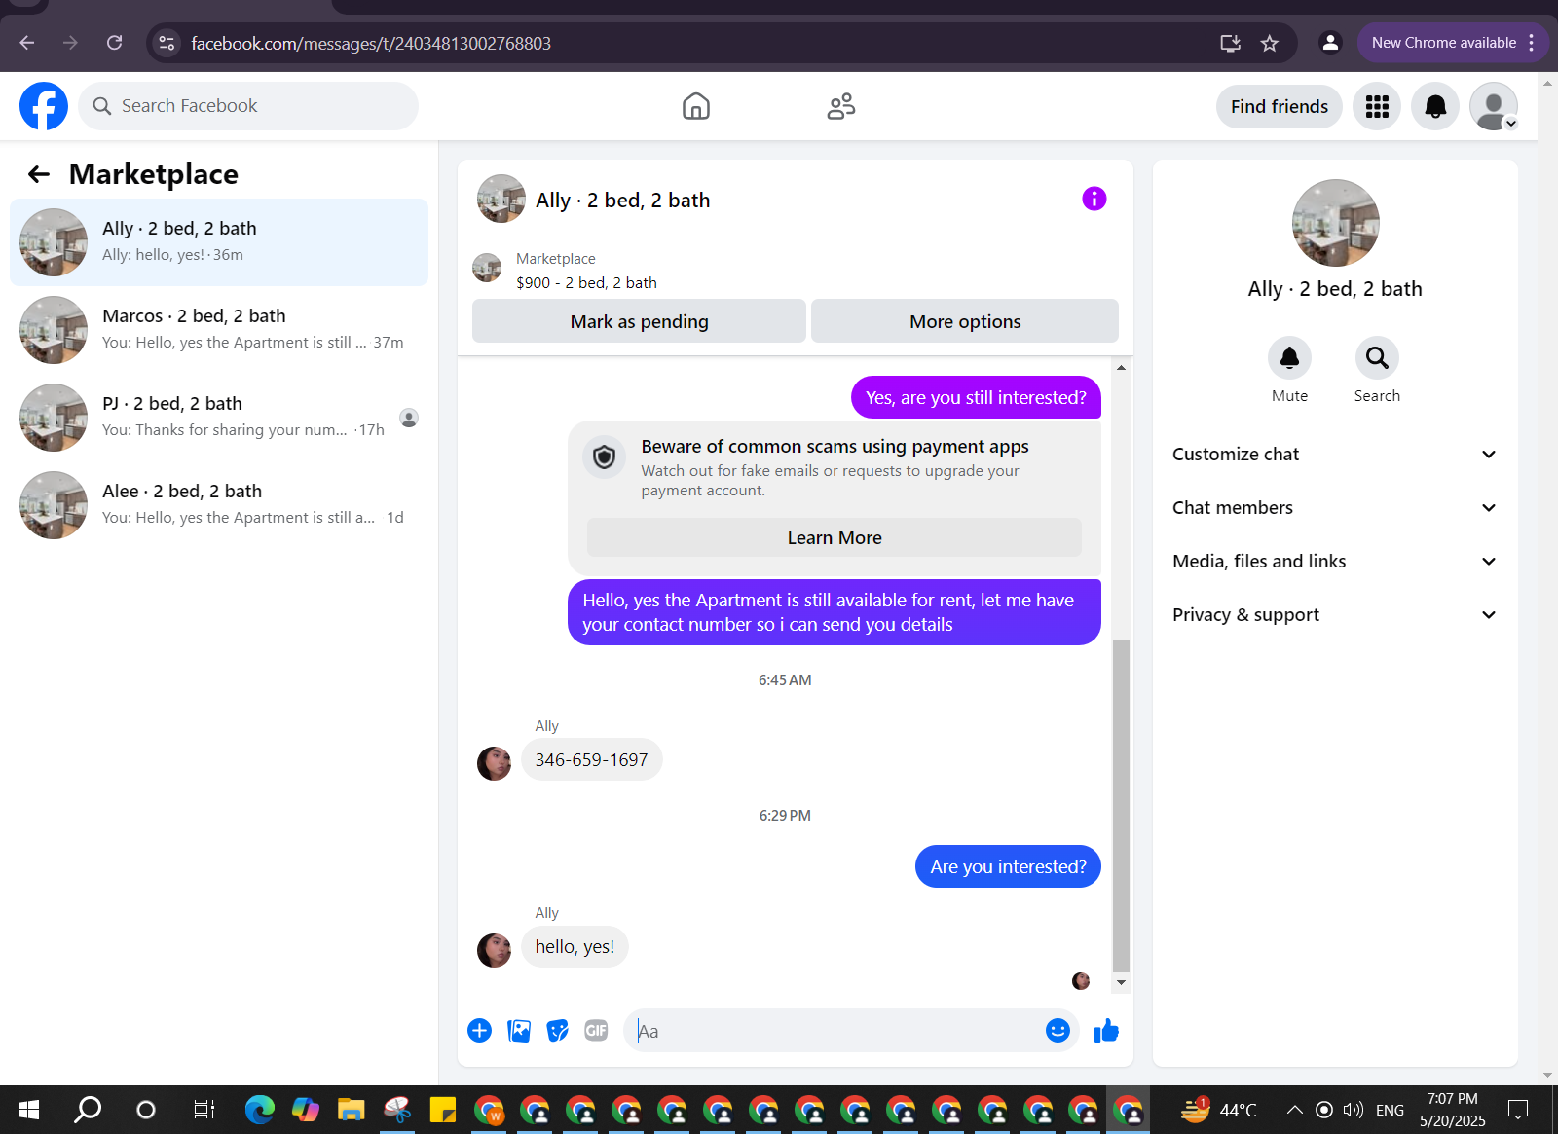1558x1134 pixels.
Task: Open the Friends icon in top navigation
Action: (841, 106)
